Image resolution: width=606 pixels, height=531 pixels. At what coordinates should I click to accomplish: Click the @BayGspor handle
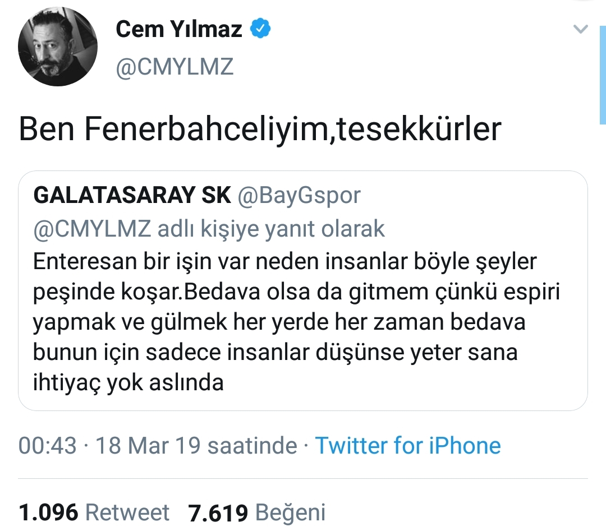[299, 195]
